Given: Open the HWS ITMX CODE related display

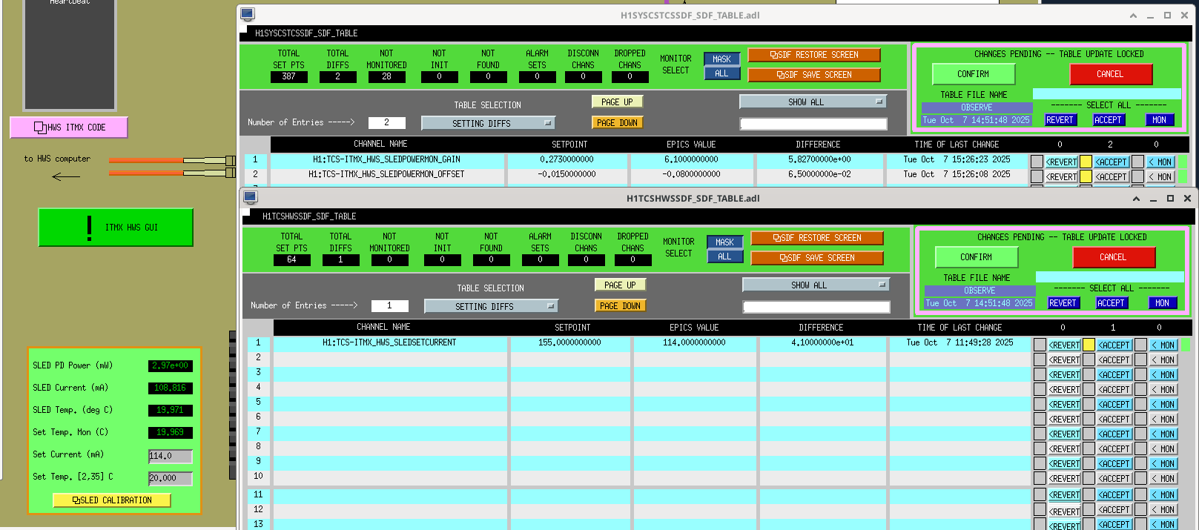Looking at the screenshot, I should coord(69,127).
